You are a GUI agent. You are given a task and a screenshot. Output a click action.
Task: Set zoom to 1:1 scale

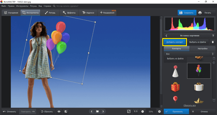[x=136, y=112]
